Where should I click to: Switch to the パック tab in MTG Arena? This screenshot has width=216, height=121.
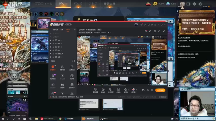point(78,4)
